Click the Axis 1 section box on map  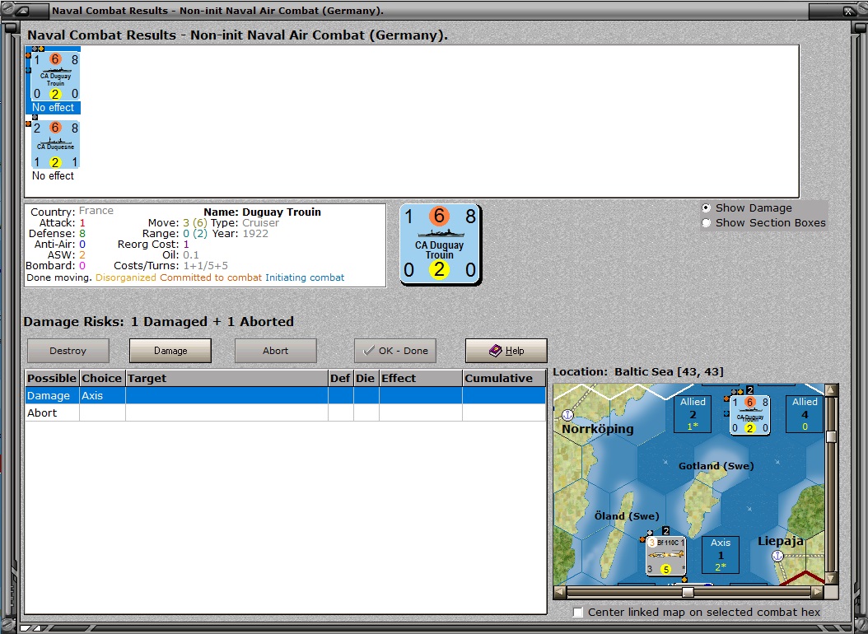click(x=721, y=555)
